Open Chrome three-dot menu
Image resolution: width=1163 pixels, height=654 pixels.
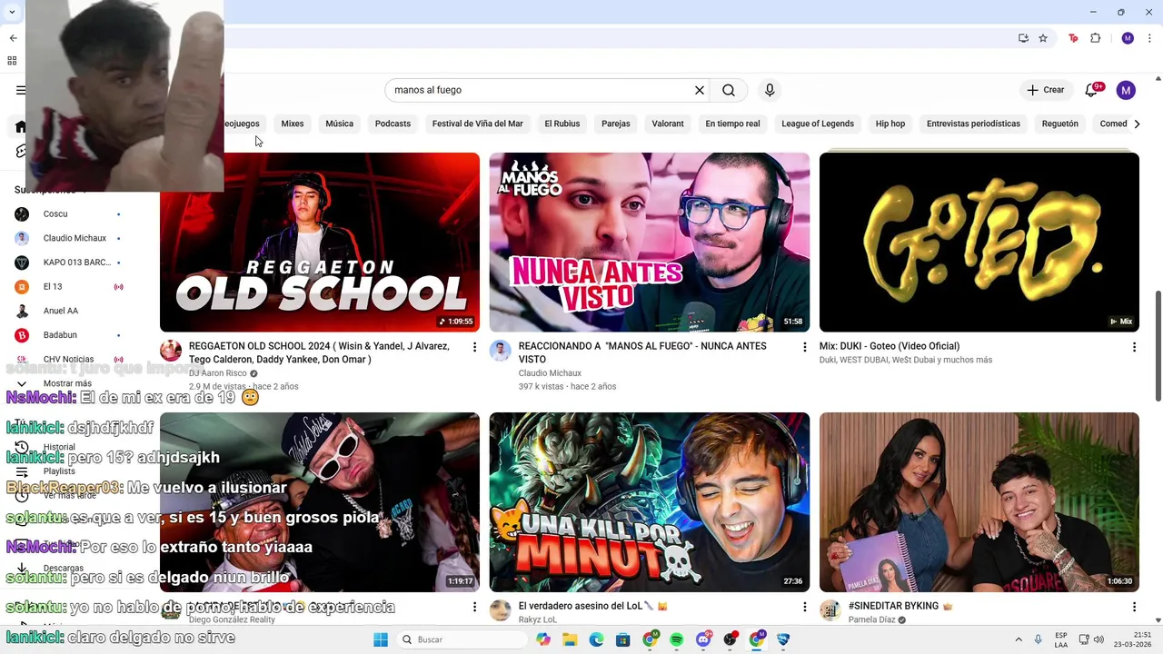1150,38
